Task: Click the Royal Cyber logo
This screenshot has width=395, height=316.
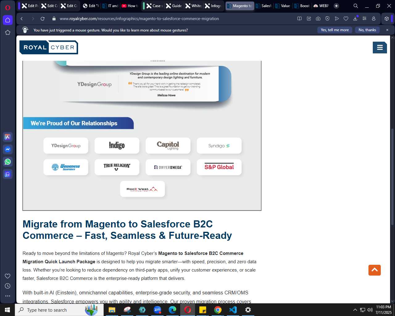Action: tap(49, 47)
